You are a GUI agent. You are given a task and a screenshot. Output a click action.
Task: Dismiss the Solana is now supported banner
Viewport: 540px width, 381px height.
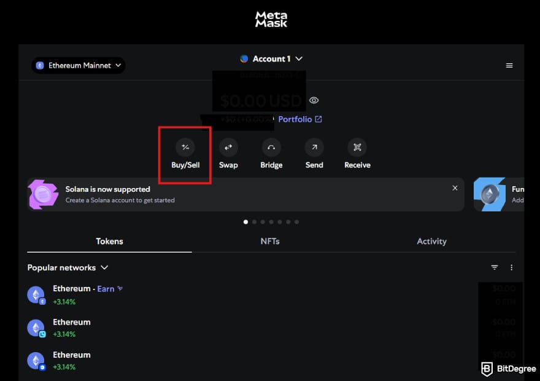point(455,188)
